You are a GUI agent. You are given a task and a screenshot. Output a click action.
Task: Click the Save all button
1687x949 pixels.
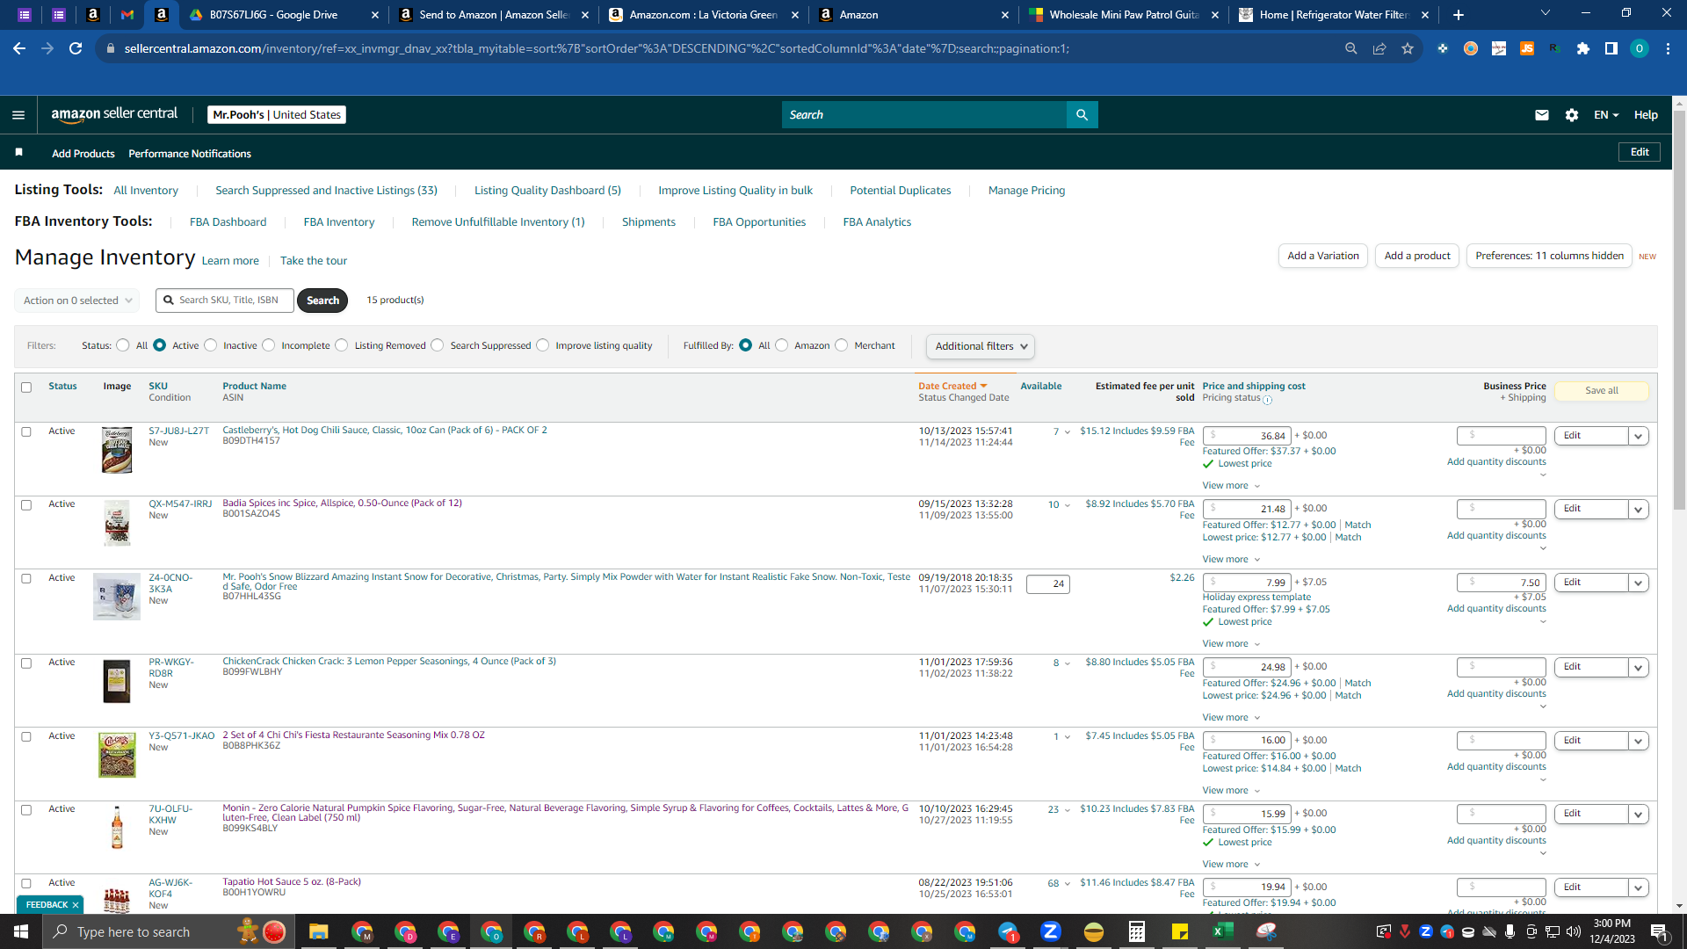click(x=1602, y=391)
